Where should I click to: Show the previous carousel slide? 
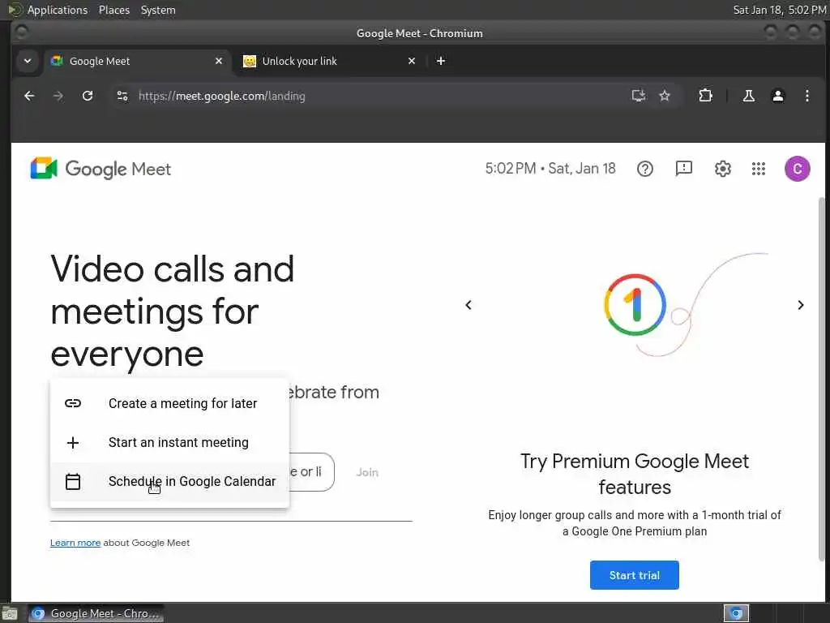click(x=468, y=305)
